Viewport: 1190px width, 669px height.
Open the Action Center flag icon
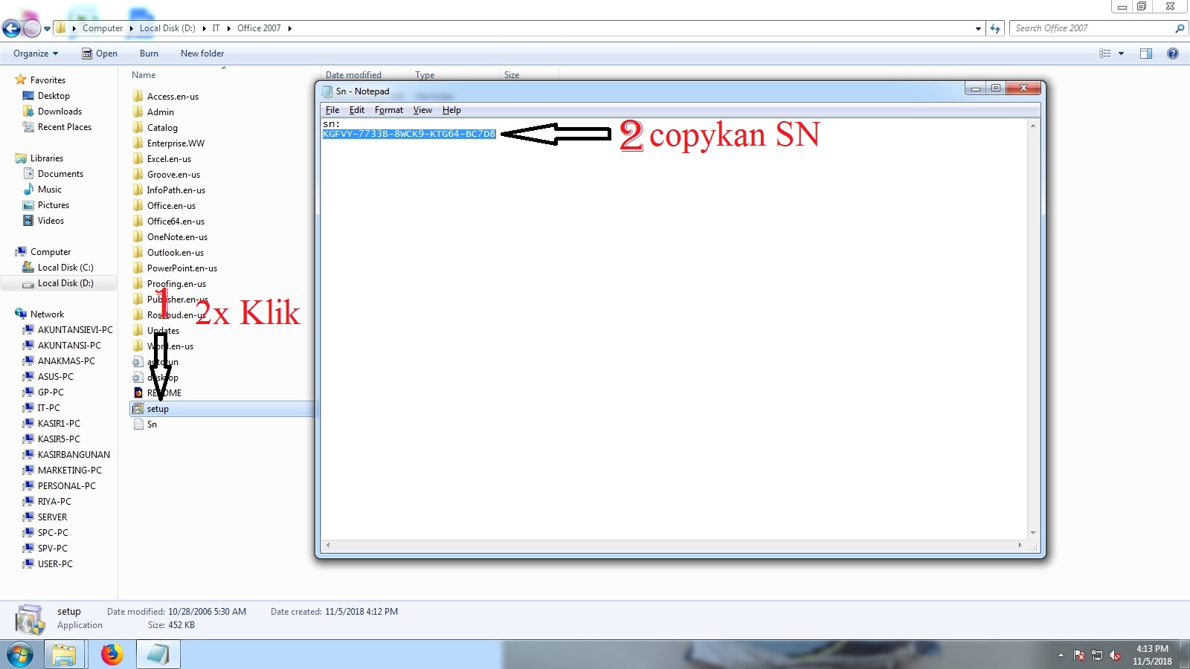1078,656
